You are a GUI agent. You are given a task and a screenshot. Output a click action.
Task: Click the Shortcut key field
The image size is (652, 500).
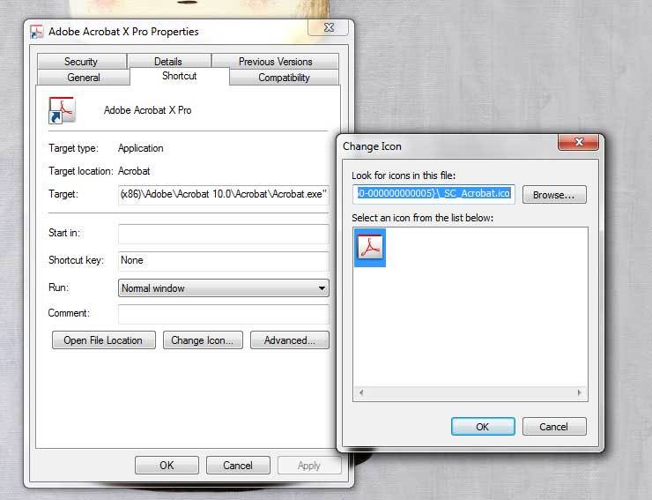(x=224, y=261)
